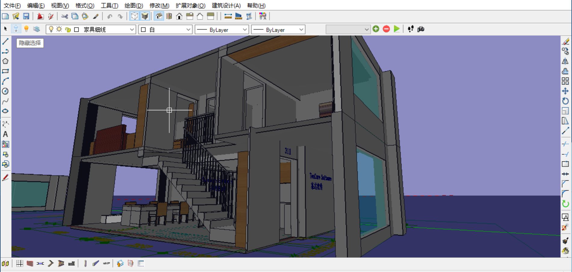Select the Line draw tool

(5, 41)
